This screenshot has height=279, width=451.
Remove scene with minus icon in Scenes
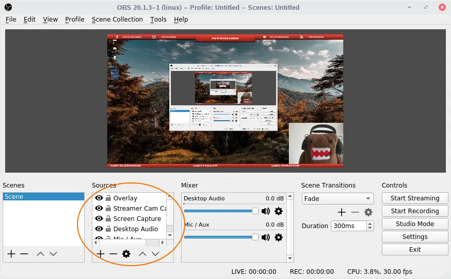point(24,254)
